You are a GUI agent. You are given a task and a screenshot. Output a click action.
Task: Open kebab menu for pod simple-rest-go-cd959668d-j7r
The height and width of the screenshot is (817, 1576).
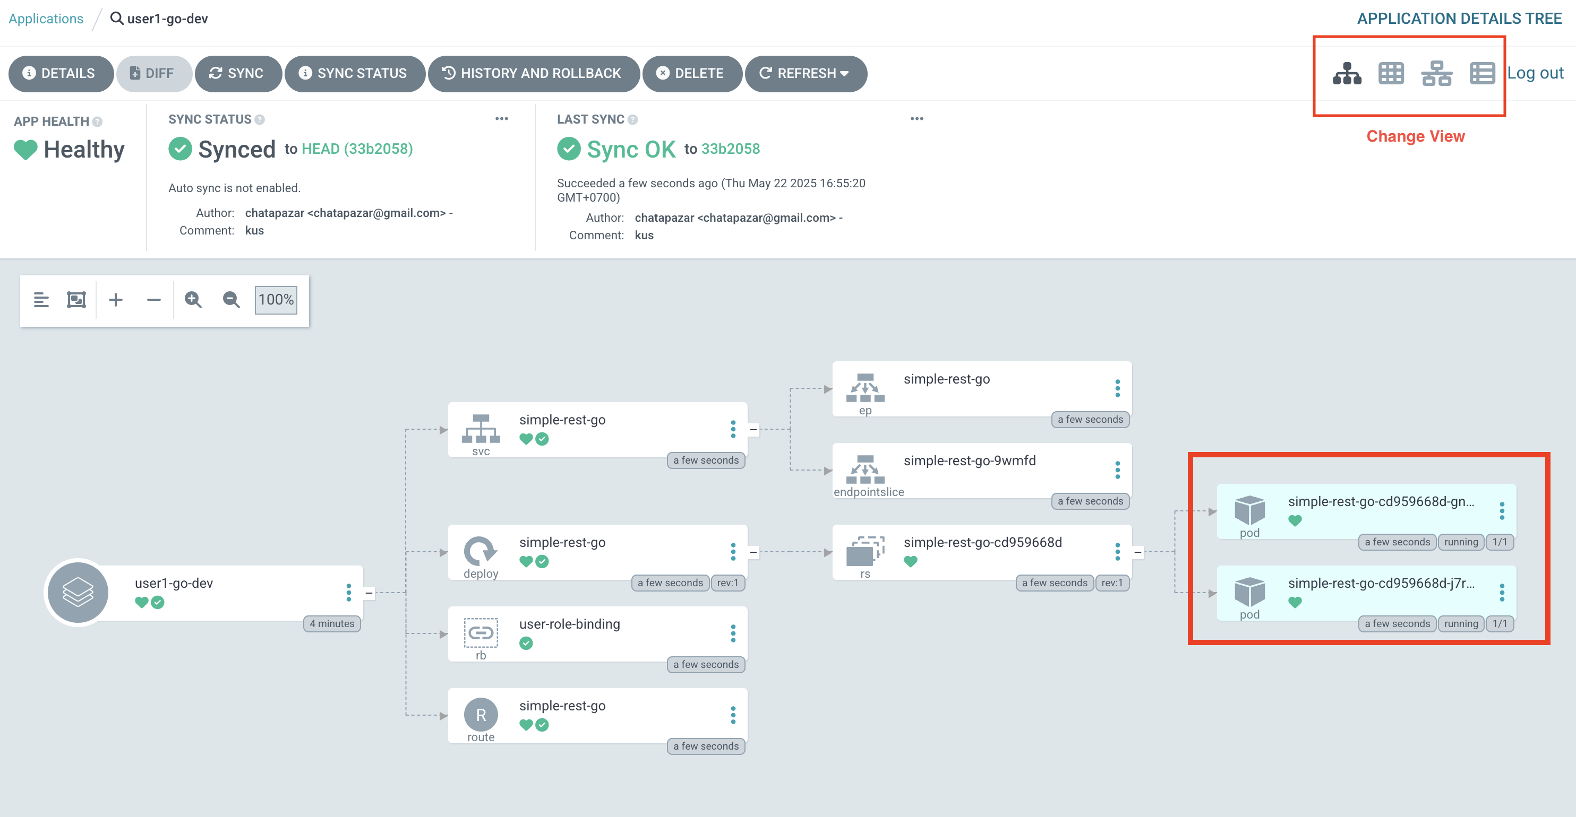[x=1501, y=592]
